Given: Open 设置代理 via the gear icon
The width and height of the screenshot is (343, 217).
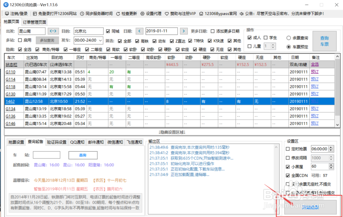Looking at the screenshot, I should coord(143,14).
